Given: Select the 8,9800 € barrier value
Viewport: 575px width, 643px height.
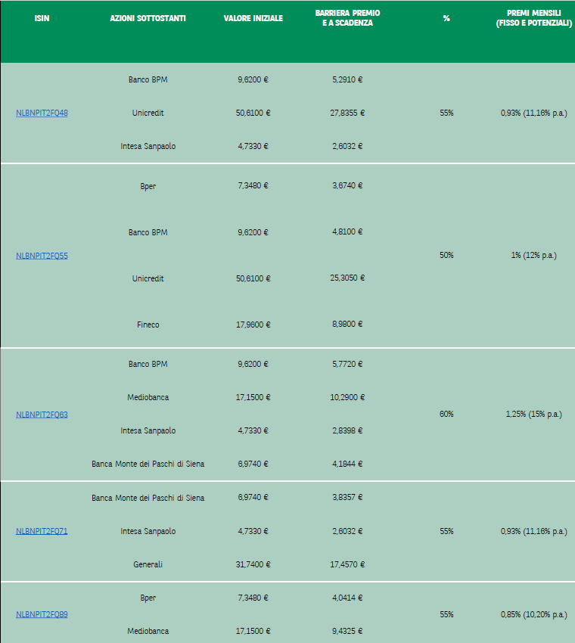Looking at the screenshot, I should (347, 324).
